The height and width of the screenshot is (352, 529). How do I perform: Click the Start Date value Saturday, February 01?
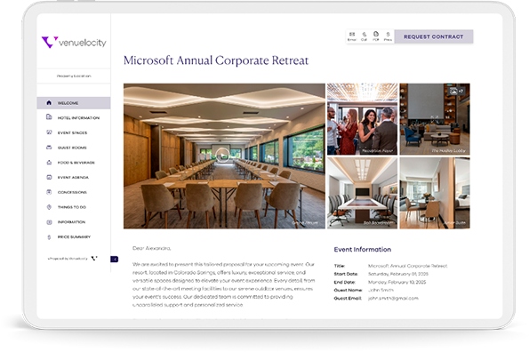pyautogui.click(x=398, y=274)
